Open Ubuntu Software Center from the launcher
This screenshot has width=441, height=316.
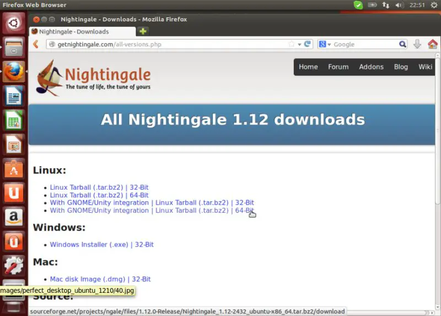[14, 169]
